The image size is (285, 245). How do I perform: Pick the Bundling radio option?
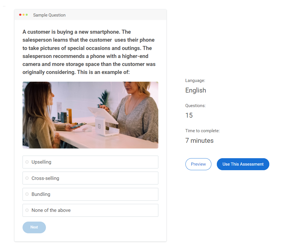point(27,194)
